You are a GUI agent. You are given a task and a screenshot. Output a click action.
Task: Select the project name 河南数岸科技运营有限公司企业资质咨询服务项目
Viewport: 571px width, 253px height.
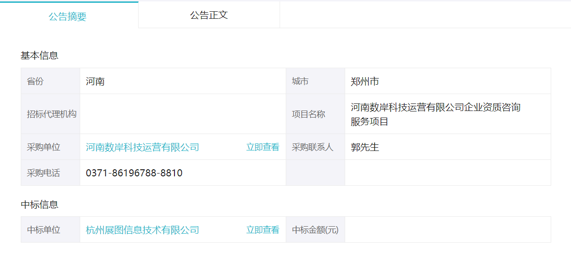tap(435, 114)
